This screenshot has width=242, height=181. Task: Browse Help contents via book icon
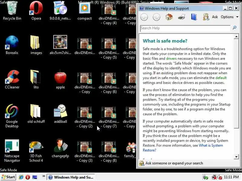pyautogui.click(x=194, y=17)
